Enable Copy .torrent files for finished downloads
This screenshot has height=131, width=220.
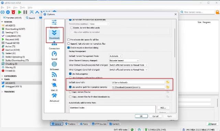coord(70,96)
